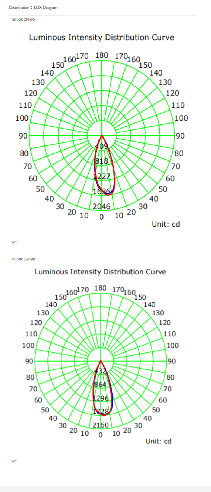Click "Unit: cd" in the 4000K chart

[159, 441]
